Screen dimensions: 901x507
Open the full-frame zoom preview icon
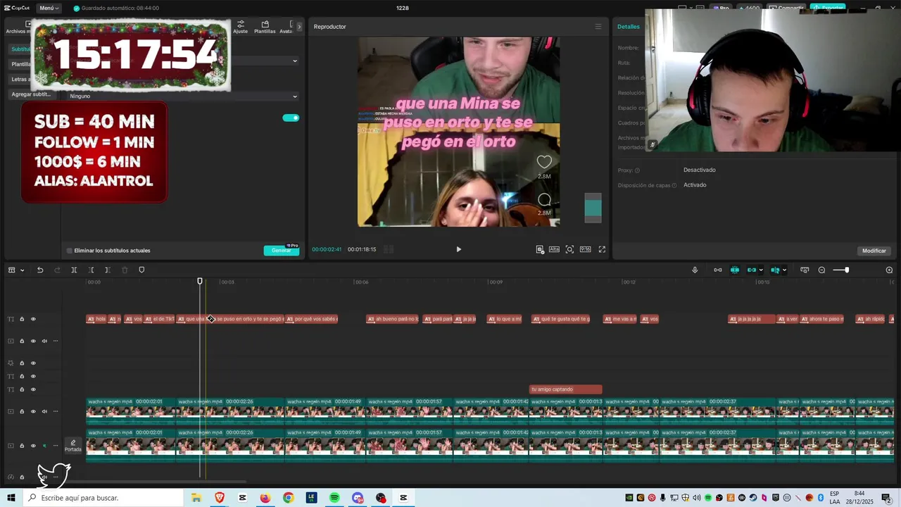click(x=569, y=249)
